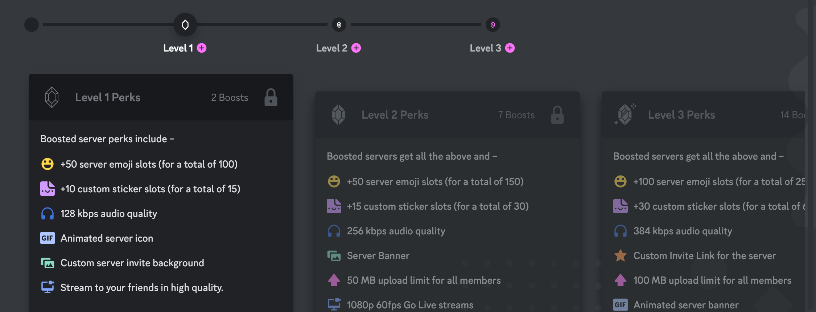Screen dimensions: 816x312
Task: Click the lock icon on Level 2 Perks
Action: pyautogui.click(x=557, y=115)
